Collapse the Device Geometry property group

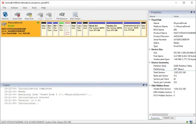pos(150,62)
